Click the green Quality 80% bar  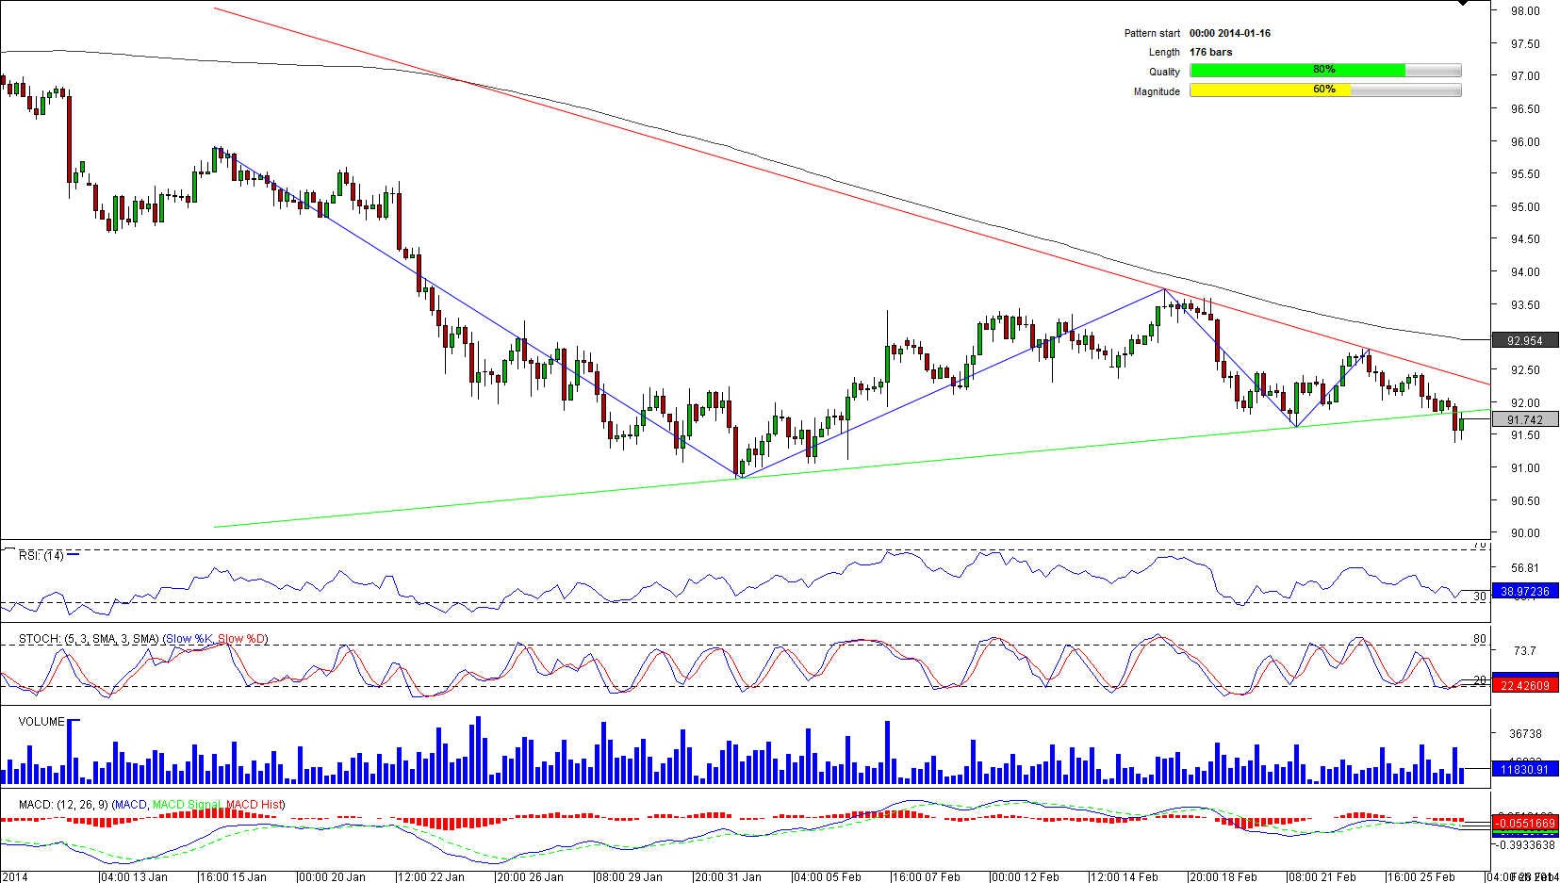click(x=1297, y=71)
